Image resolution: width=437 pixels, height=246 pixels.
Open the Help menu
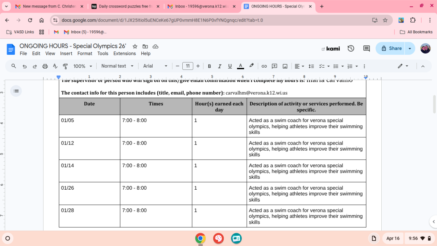[x=145, y=54]
